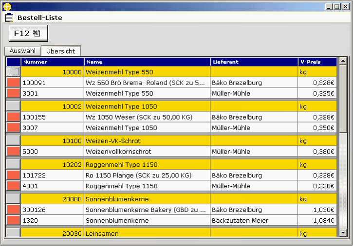The image size is (353, 246).
Task: Click price 0,338€ cell
Action: pos(317,175)
